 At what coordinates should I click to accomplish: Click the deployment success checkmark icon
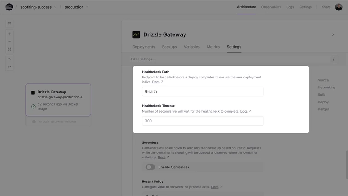(33, 107)
